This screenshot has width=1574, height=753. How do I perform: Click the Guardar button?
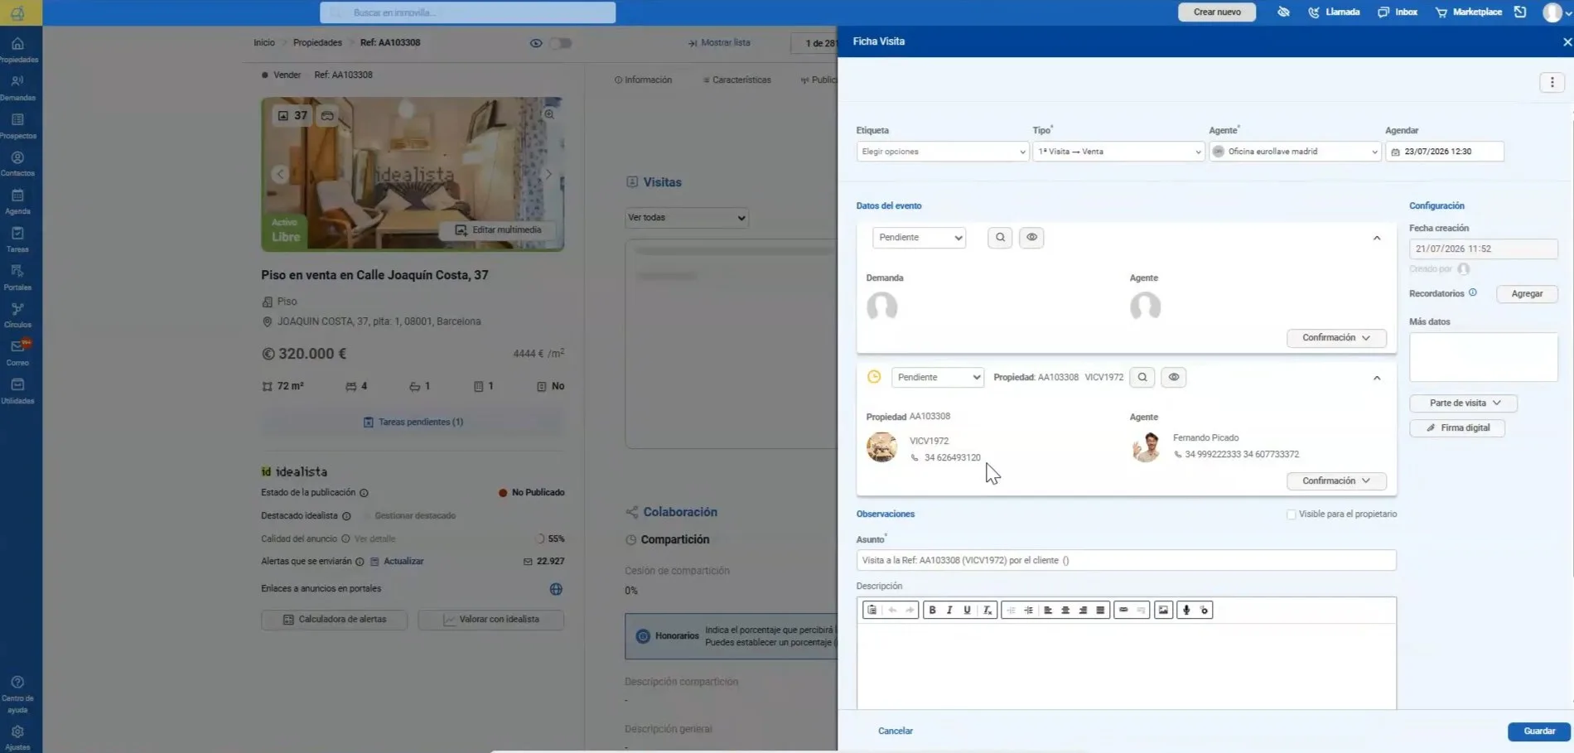1539,731
